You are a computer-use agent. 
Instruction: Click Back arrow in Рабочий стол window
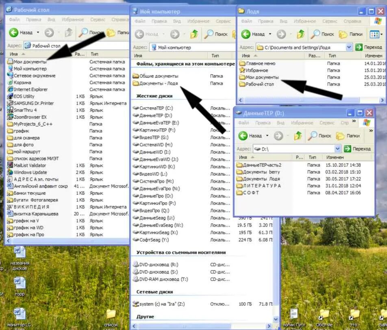click(13, 33)
